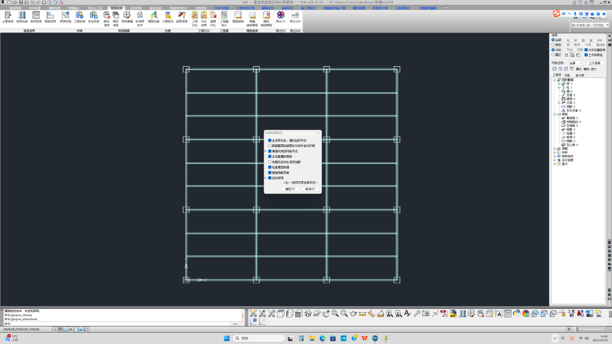Click the 层间编辑 icon
This screenshot has height=344, width=612.
127,17
